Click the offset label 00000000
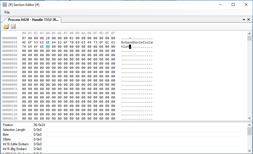 click(10, 38)
